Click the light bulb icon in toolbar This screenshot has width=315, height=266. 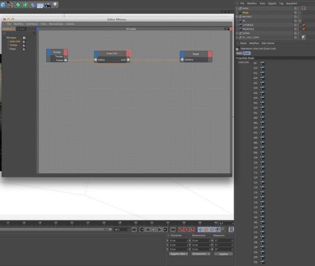[55, 4]
